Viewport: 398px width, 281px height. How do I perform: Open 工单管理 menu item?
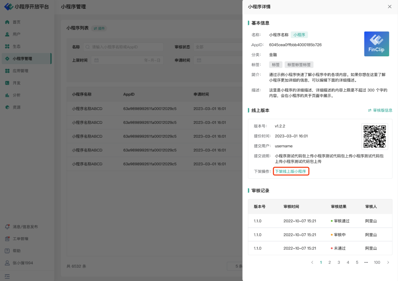[20, 239]
